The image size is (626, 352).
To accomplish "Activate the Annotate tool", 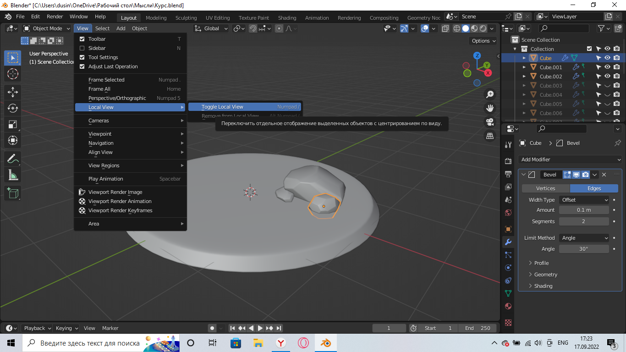I will point(12,159).
